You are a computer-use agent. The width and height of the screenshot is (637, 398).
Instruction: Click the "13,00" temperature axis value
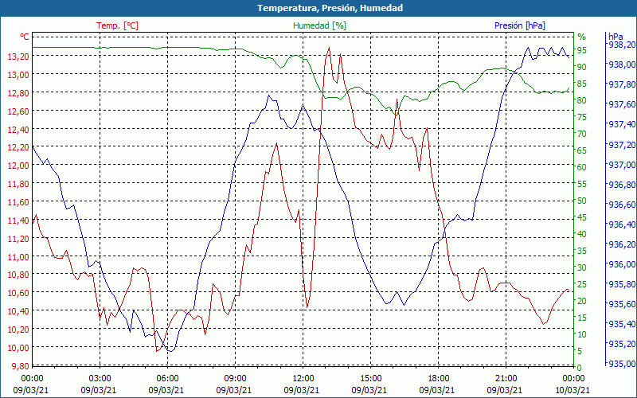(18, 74)
